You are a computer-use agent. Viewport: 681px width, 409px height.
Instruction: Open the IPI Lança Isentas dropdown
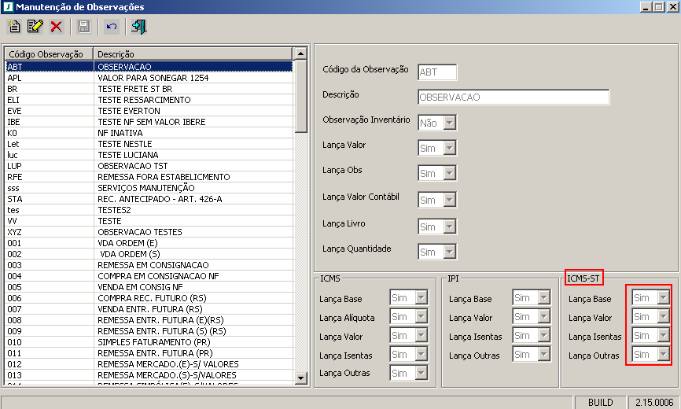[x=543, y=335]
